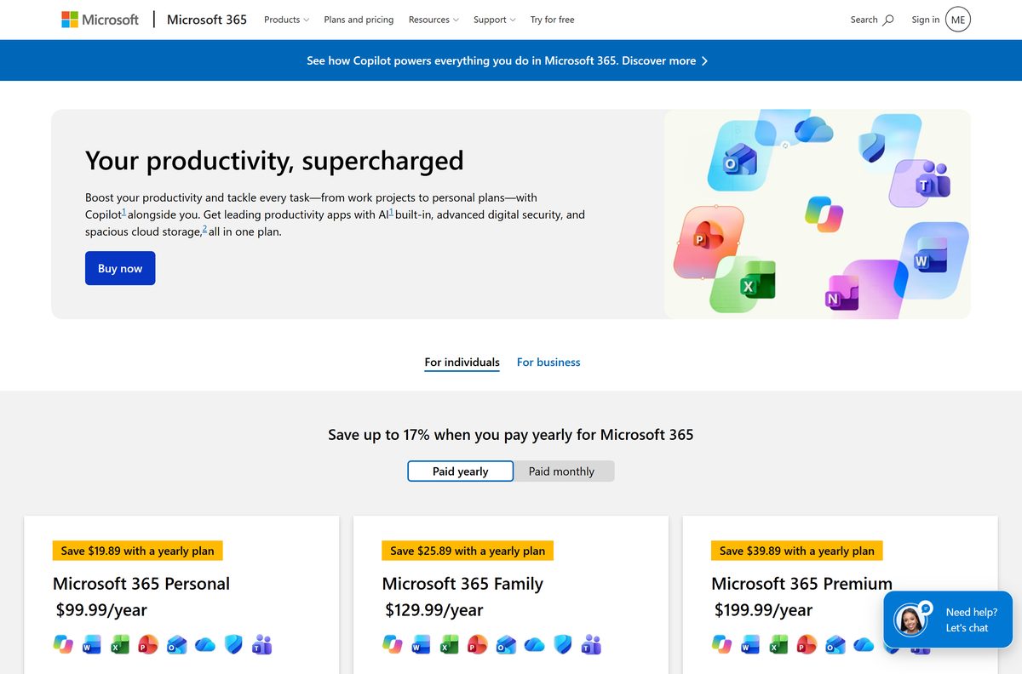
Task: Click Teams icon under Microsoft 365 Personal
Action: click(x=261, y=644)
